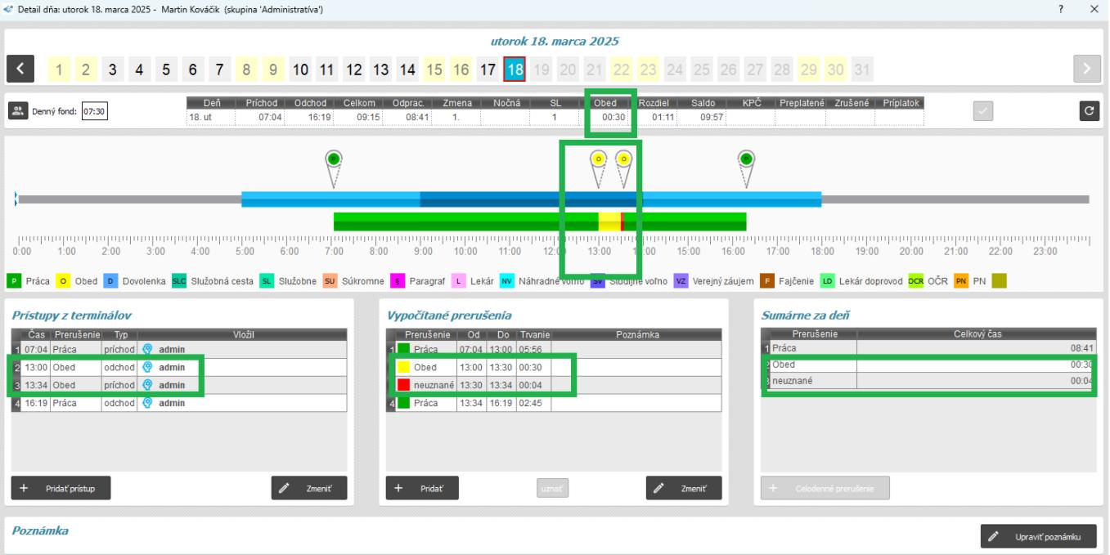This screenshot has height=555, width=1110.
Task: Click the green Práca legend icon
Action: 16,282
